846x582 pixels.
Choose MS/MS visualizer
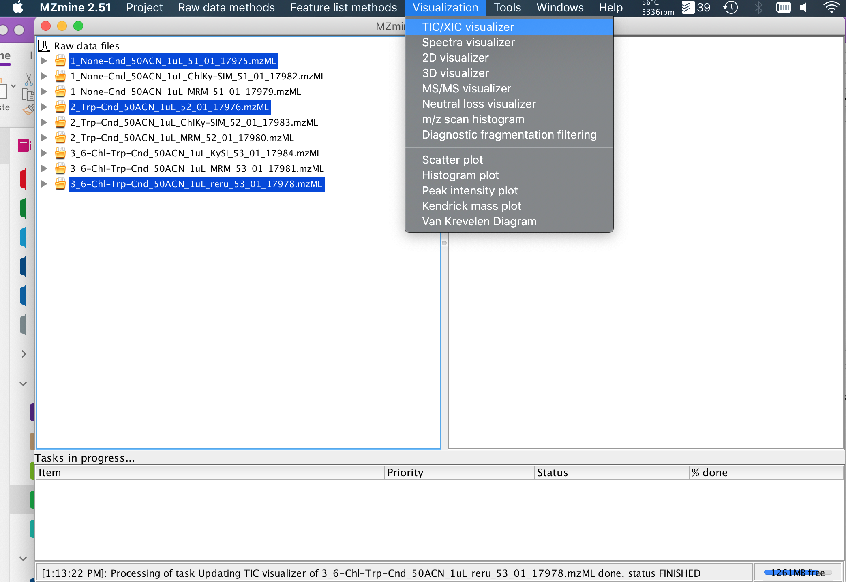tap(509, 89)
